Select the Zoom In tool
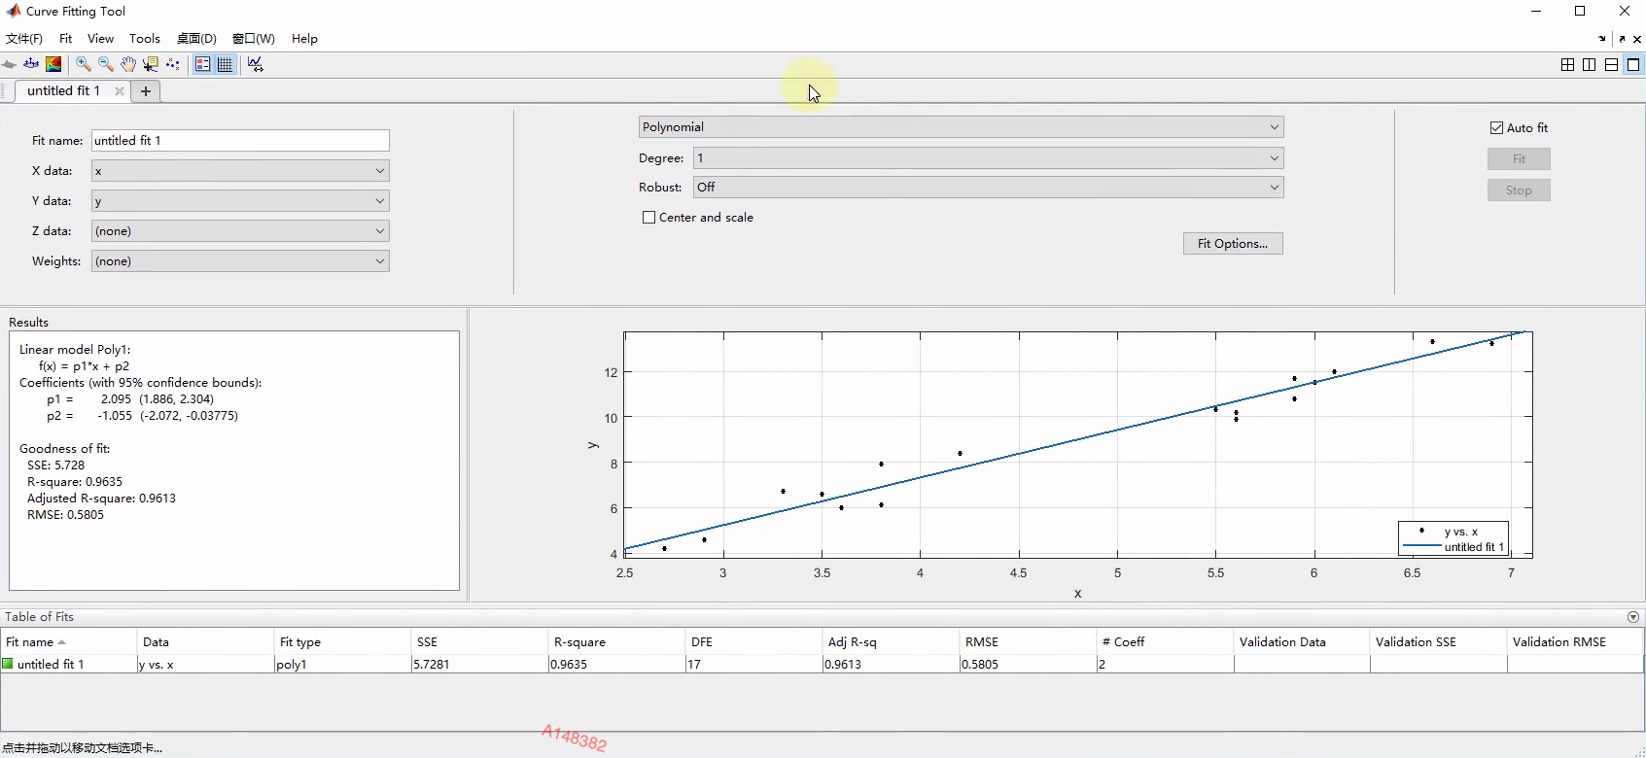 (84, 64)
